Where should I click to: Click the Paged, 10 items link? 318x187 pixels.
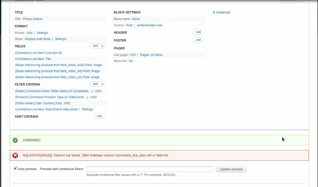point(151,55)
